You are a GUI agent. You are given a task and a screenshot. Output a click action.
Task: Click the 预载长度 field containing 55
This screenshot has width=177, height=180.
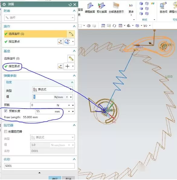pyautogui.click(x=45, y=111)
